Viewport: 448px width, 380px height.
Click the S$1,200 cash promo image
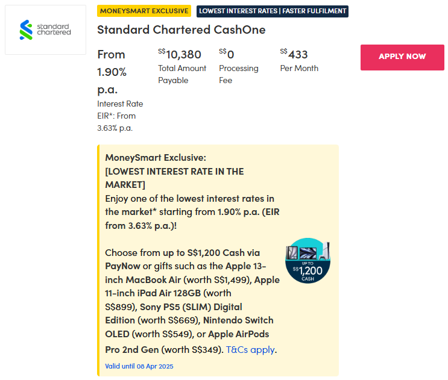308,261
